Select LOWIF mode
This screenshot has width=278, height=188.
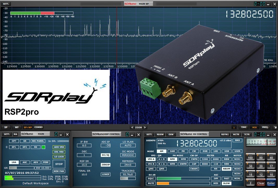106,174
